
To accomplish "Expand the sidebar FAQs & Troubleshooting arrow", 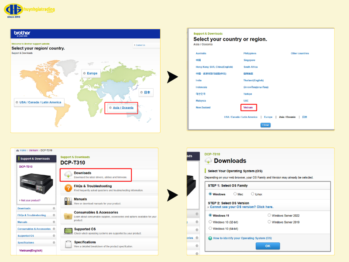I will (x=54, y=215).
